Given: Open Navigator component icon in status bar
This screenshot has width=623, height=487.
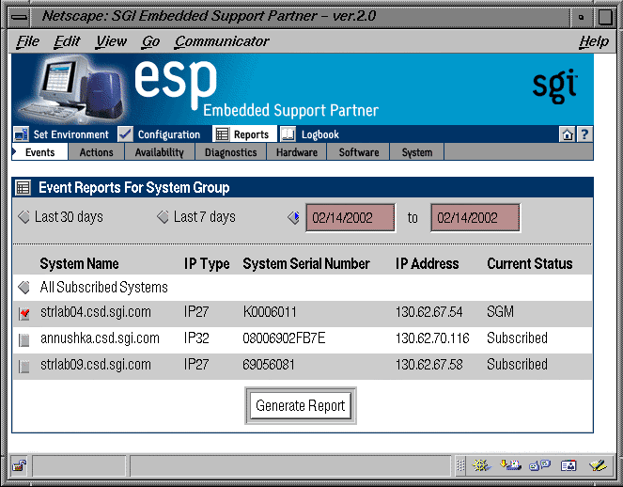Looking at the screenshot, I should pos(483,465).
